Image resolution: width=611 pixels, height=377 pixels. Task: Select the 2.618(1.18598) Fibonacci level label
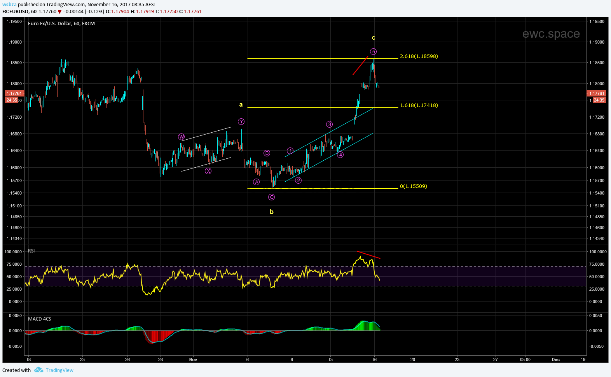point(419,56)
